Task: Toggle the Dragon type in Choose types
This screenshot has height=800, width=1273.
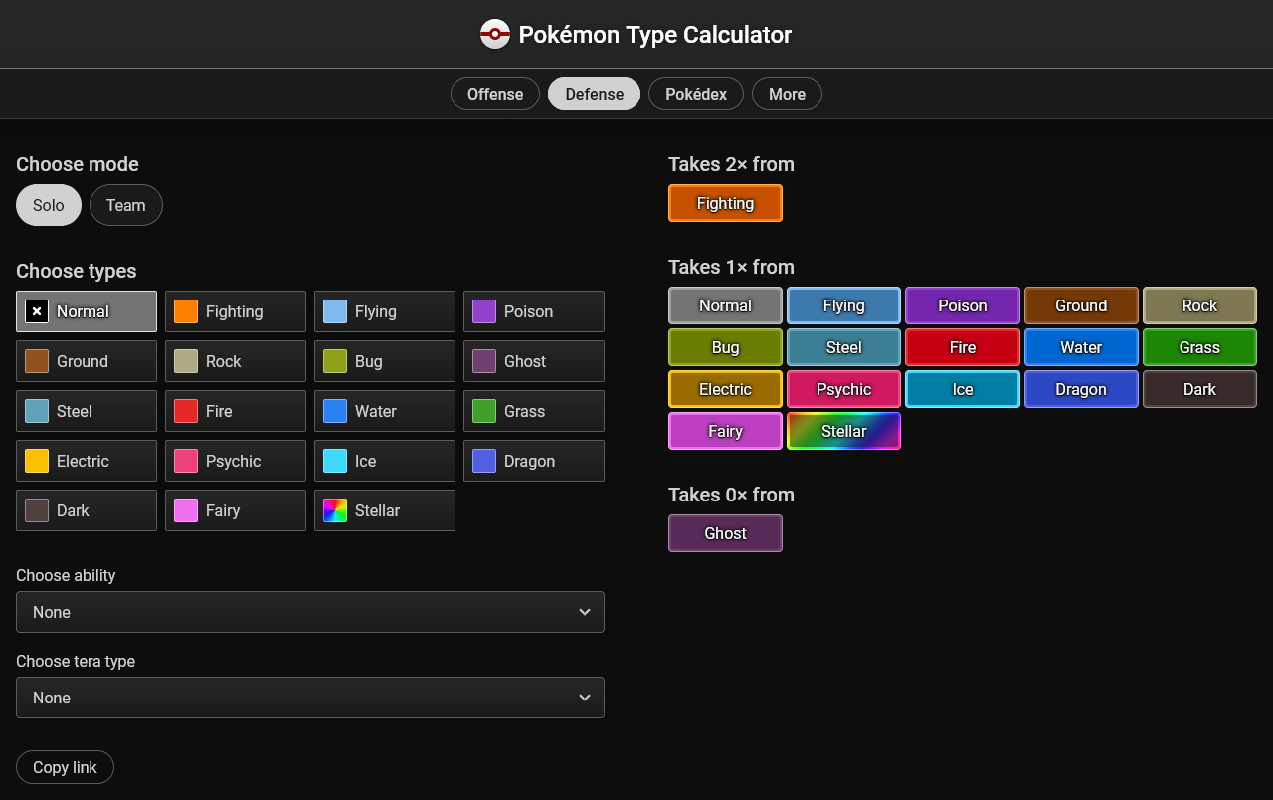Action: (x=534, y=461)
